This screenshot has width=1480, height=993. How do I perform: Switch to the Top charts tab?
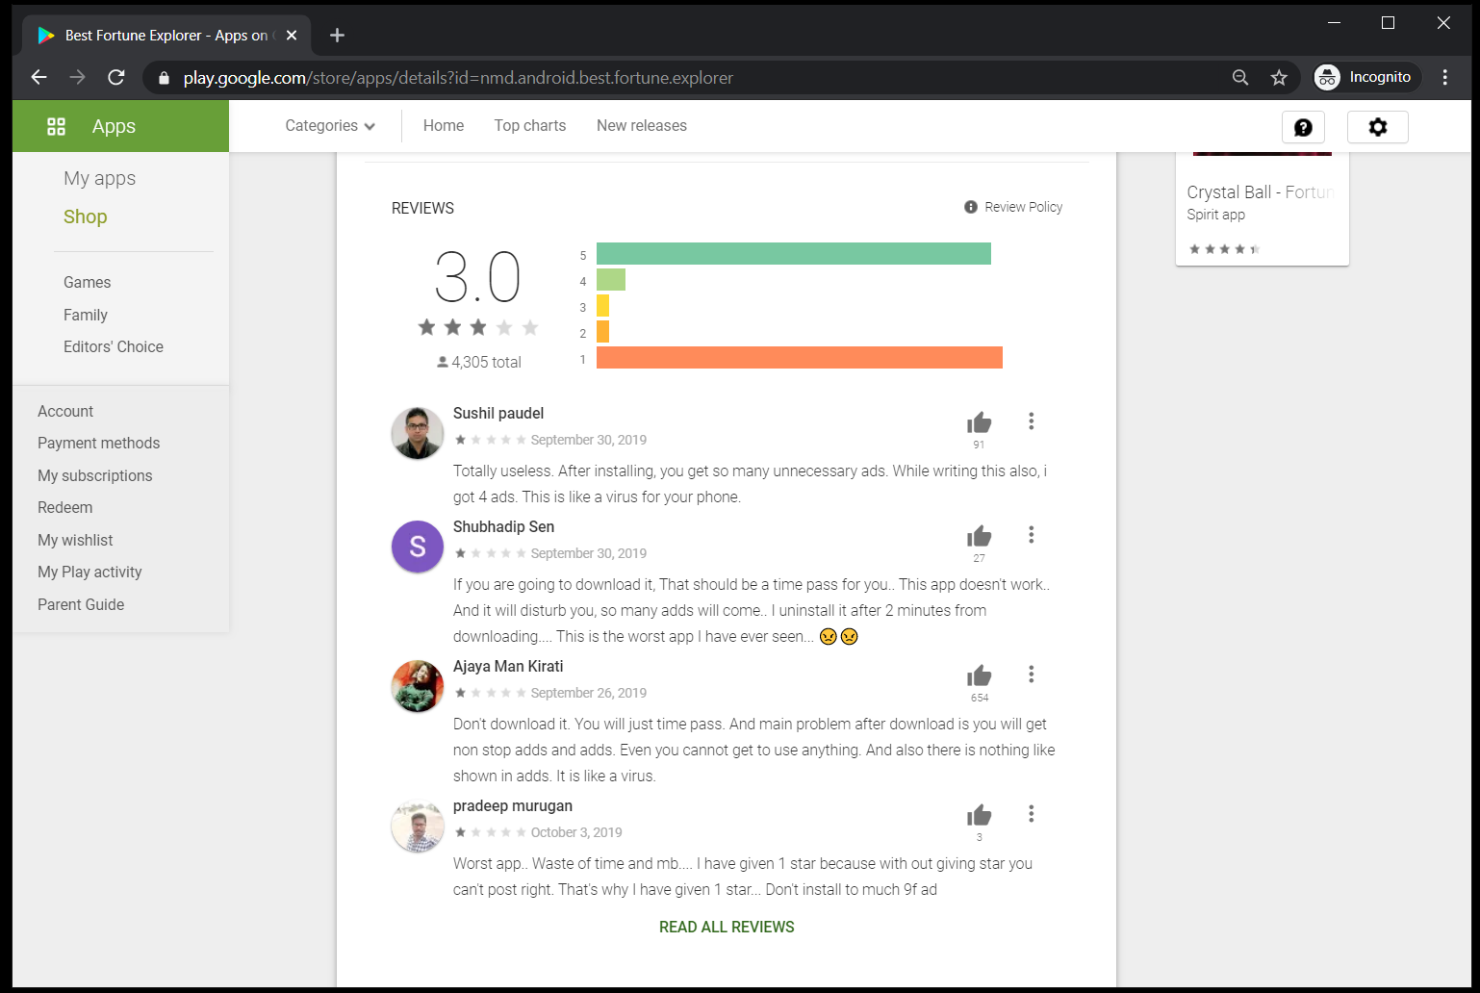[x=529, y=125]
